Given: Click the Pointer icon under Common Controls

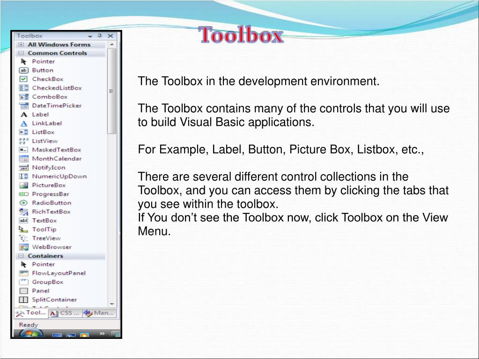Looking at the screenshot, I should point(23,62).
